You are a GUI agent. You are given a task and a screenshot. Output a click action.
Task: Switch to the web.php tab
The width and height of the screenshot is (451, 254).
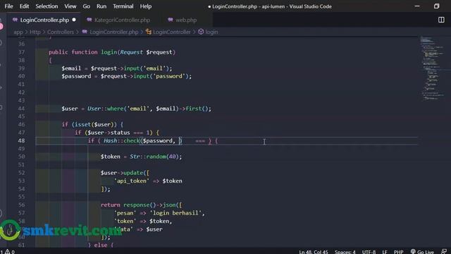pyautogui.click(x=186, y=20)
